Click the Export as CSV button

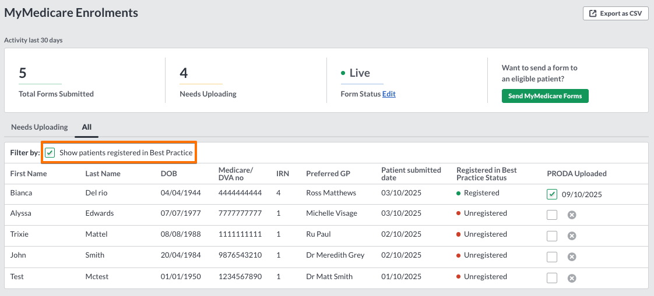615,13
